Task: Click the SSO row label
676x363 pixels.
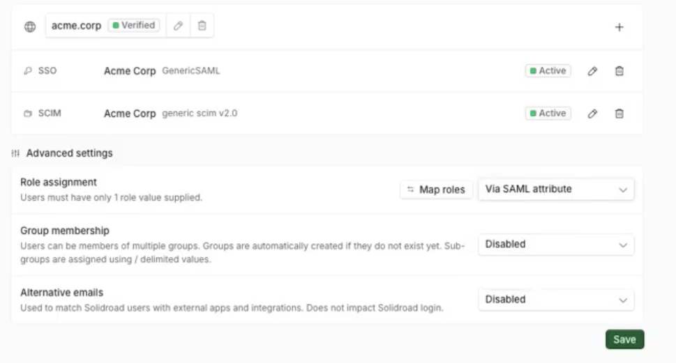Action: (47, 70)
